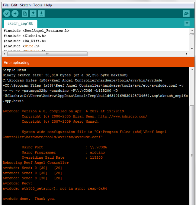
Task: Click the ReefAngel_Features.h include line
Action: pyautogui.click(x=37, y=31)
